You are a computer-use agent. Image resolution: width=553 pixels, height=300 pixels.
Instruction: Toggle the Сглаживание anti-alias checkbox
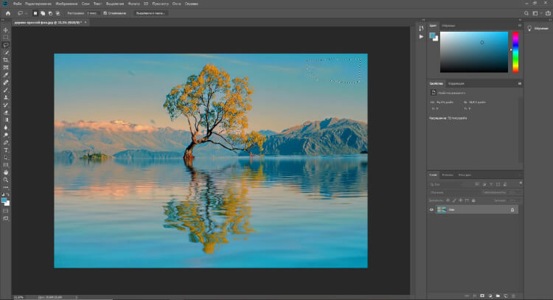coord(105,13)
